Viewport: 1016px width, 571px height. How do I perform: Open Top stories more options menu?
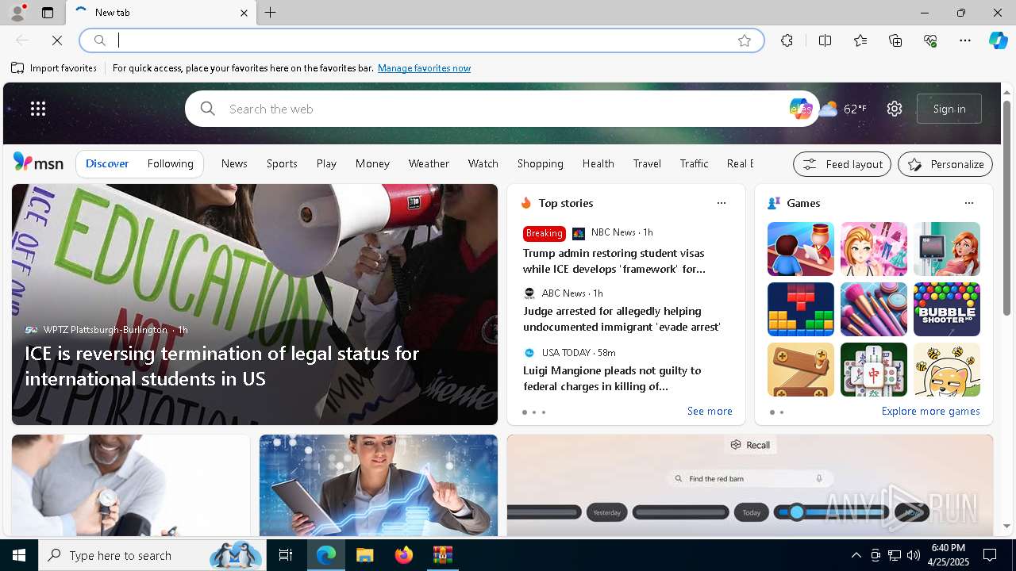coord(722,203)
